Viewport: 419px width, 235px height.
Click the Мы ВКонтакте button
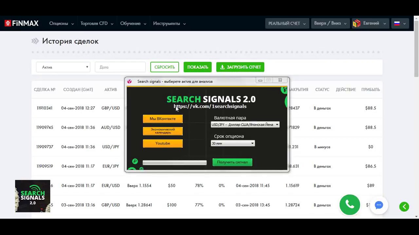(163, 119)
